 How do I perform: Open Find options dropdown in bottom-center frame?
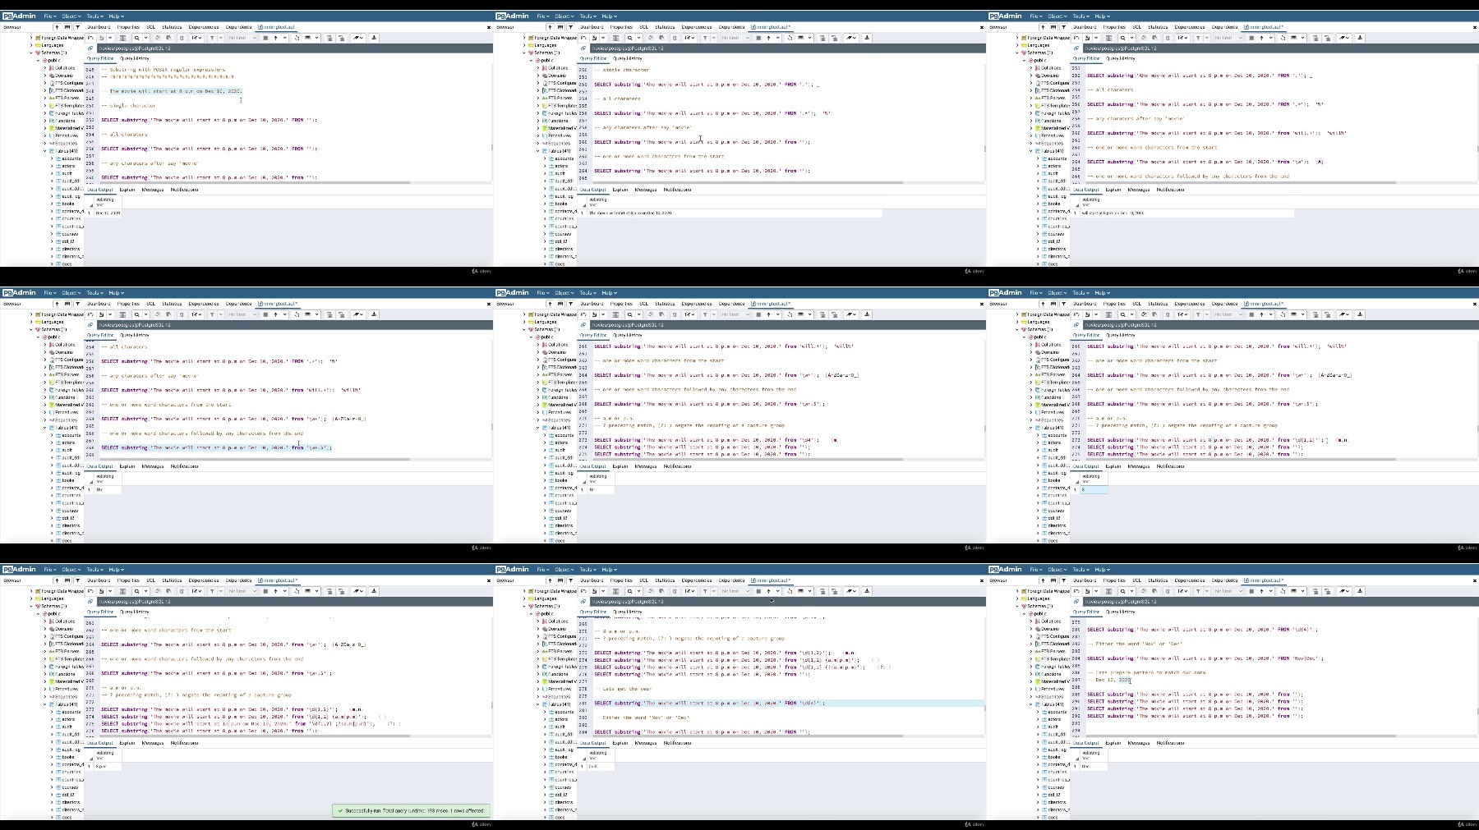[639, 591]
